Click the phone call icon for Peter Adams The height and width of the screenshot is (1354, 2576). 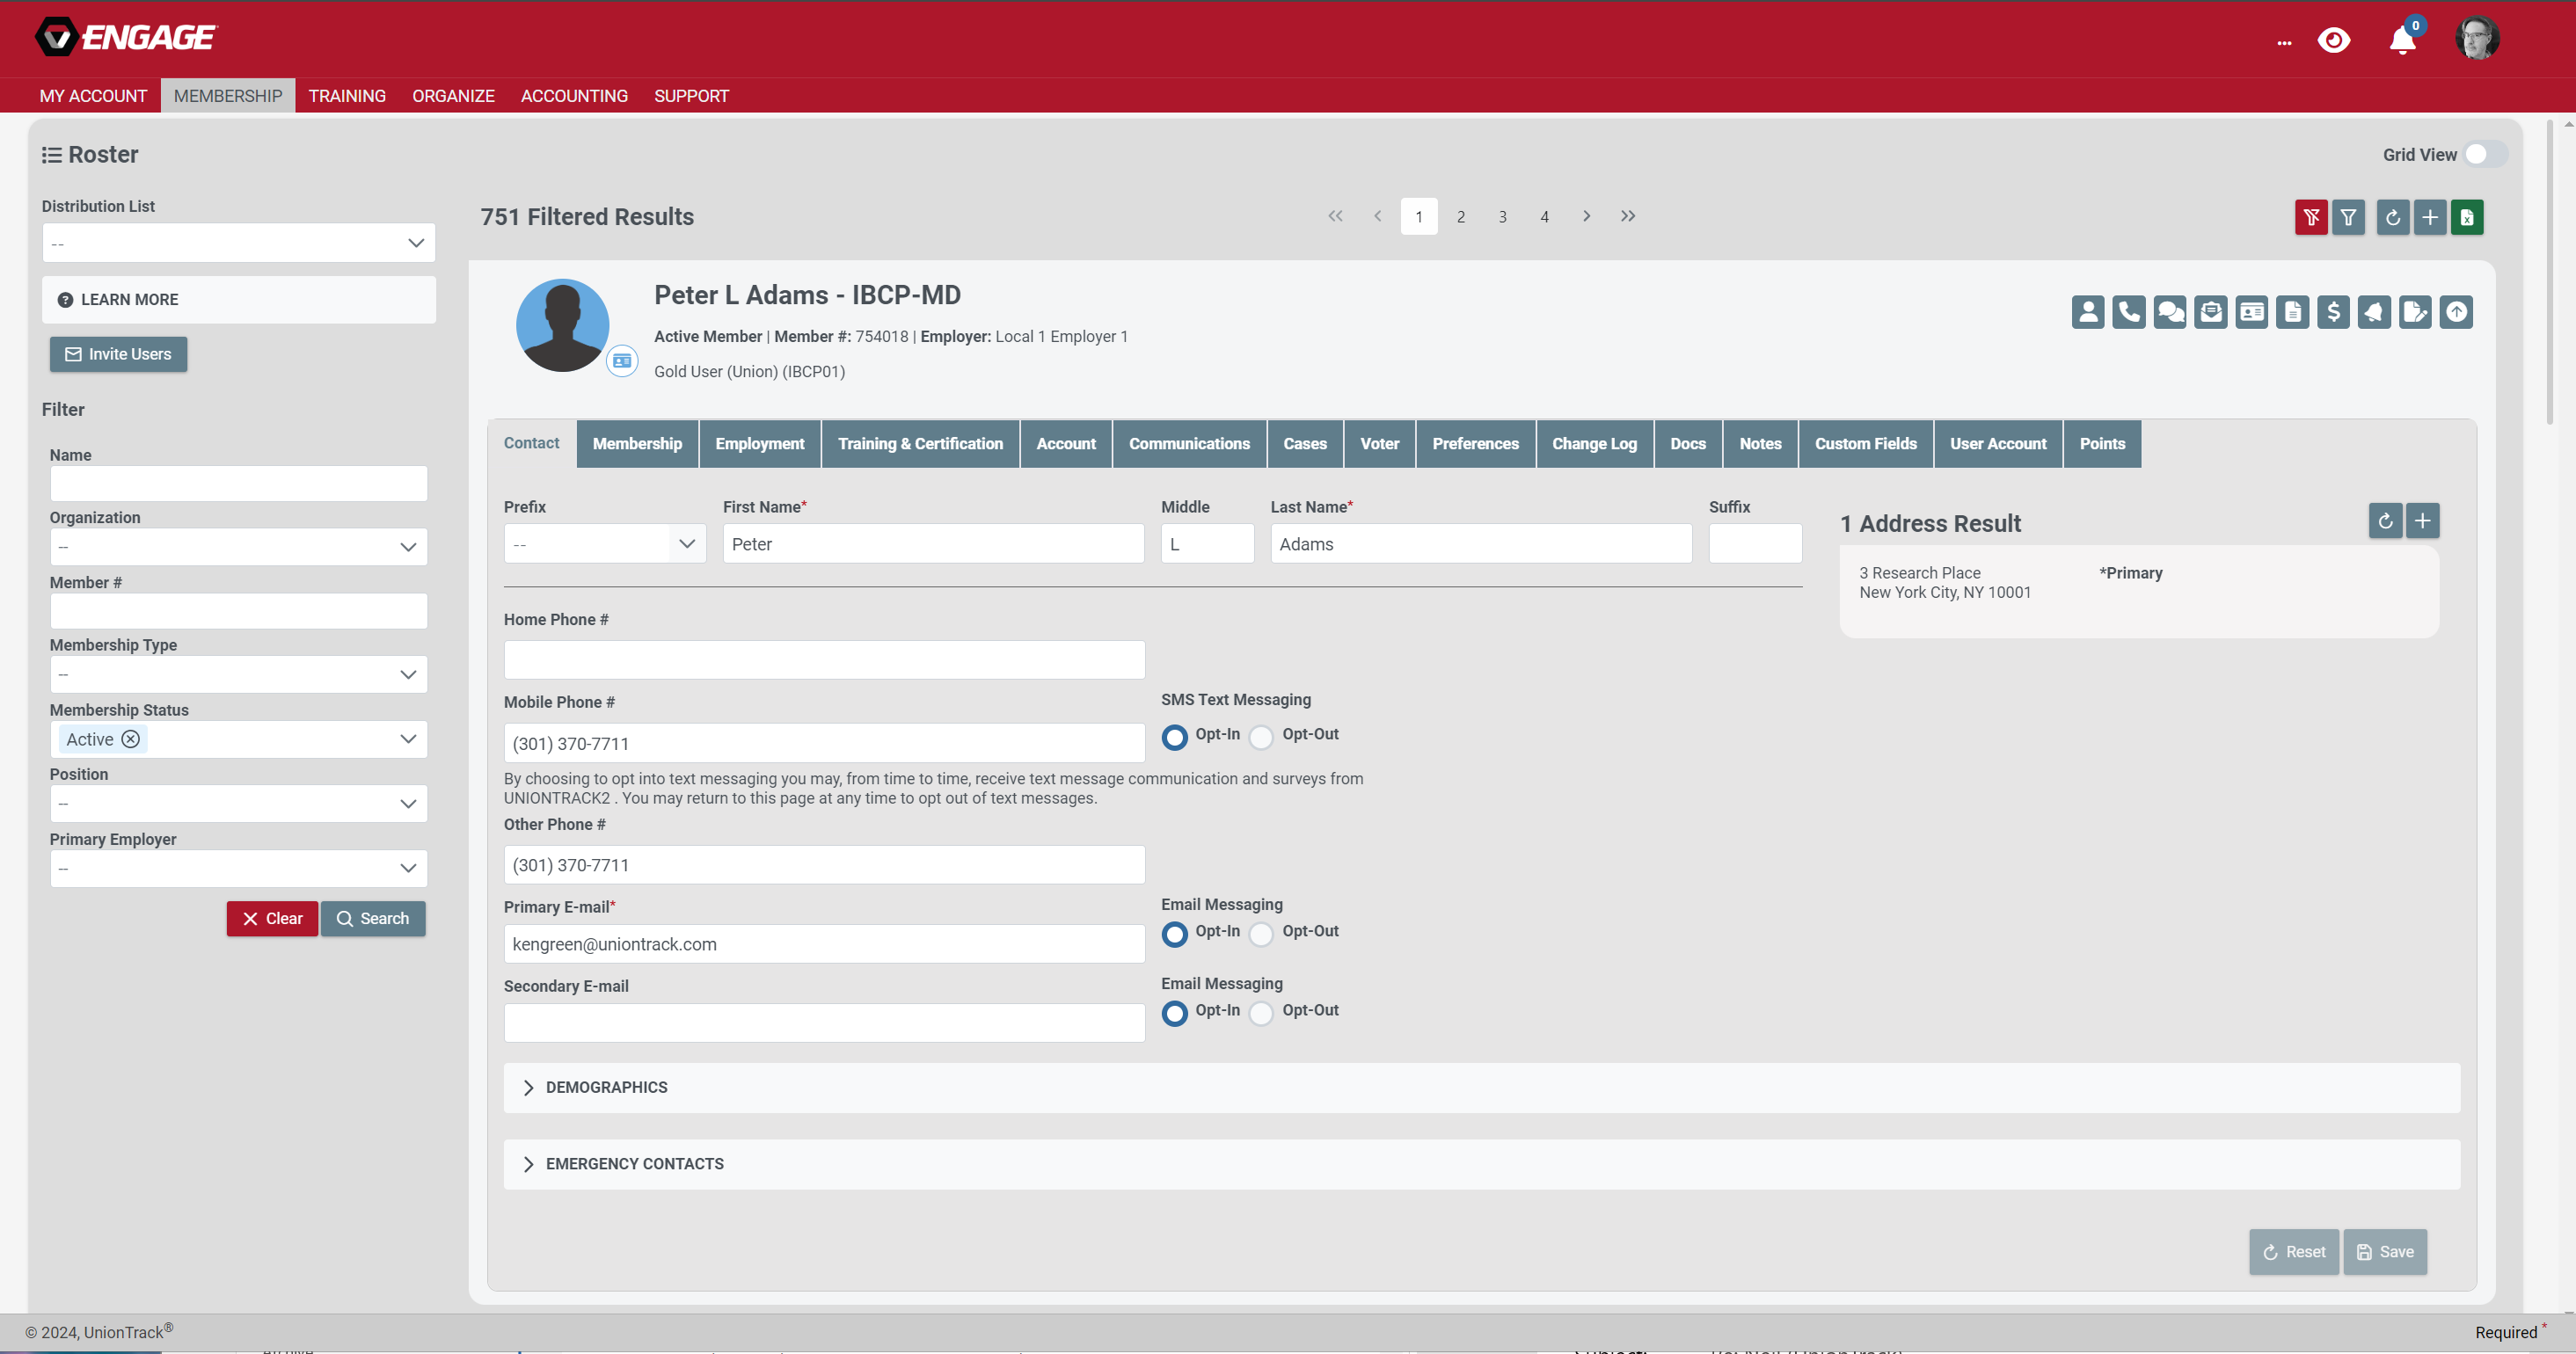pyautogui.click(x=2128, y=312)
